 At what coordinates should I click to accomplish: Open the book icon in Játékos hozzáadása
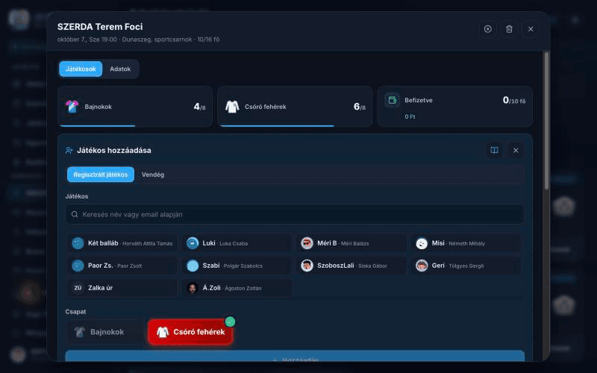[x=494, y=151]
